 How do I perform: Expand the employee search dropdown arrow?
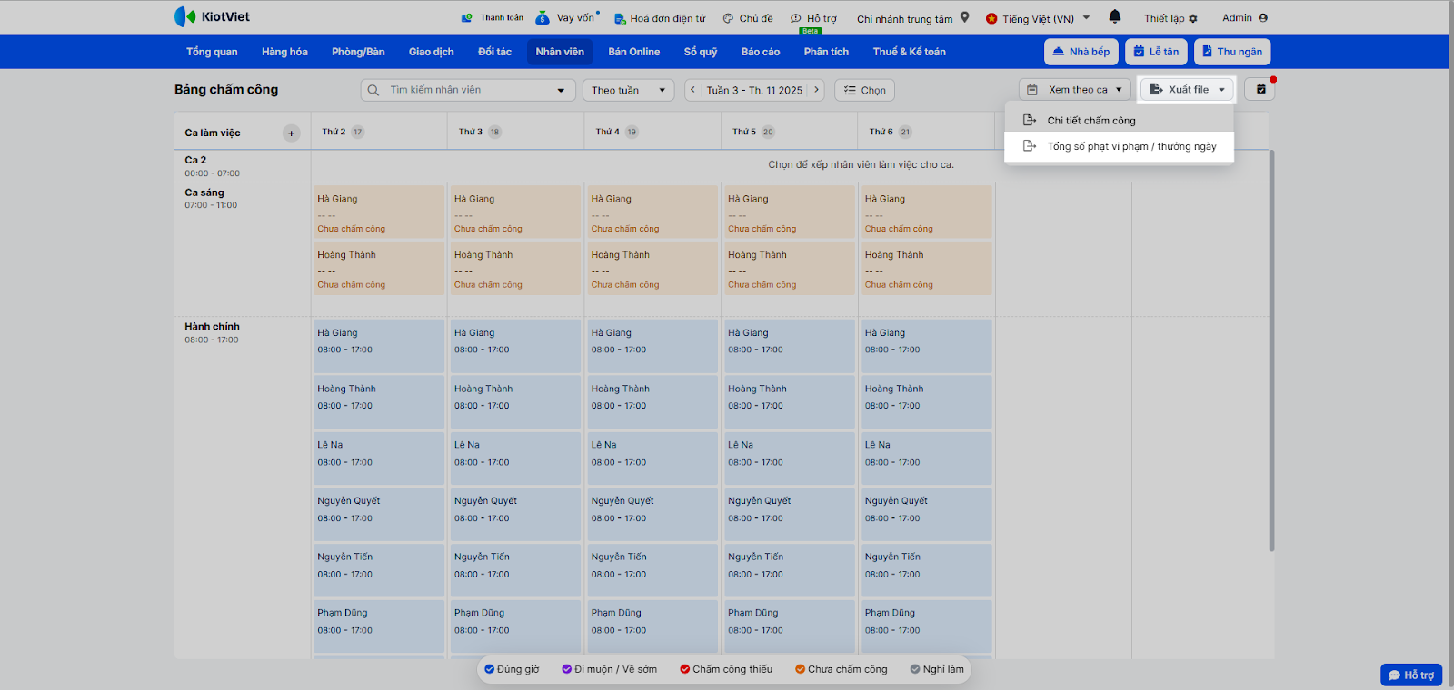(x=562, y=90)
